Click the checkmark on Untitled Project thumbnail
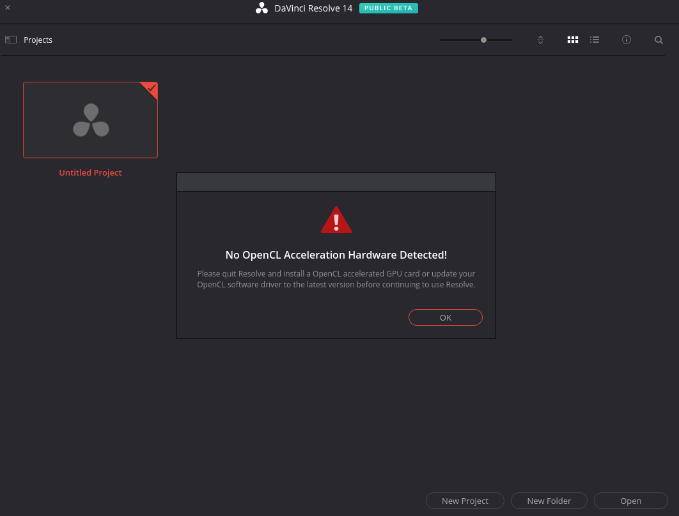This screenshot has height=516, width=679. pos(151,87)
